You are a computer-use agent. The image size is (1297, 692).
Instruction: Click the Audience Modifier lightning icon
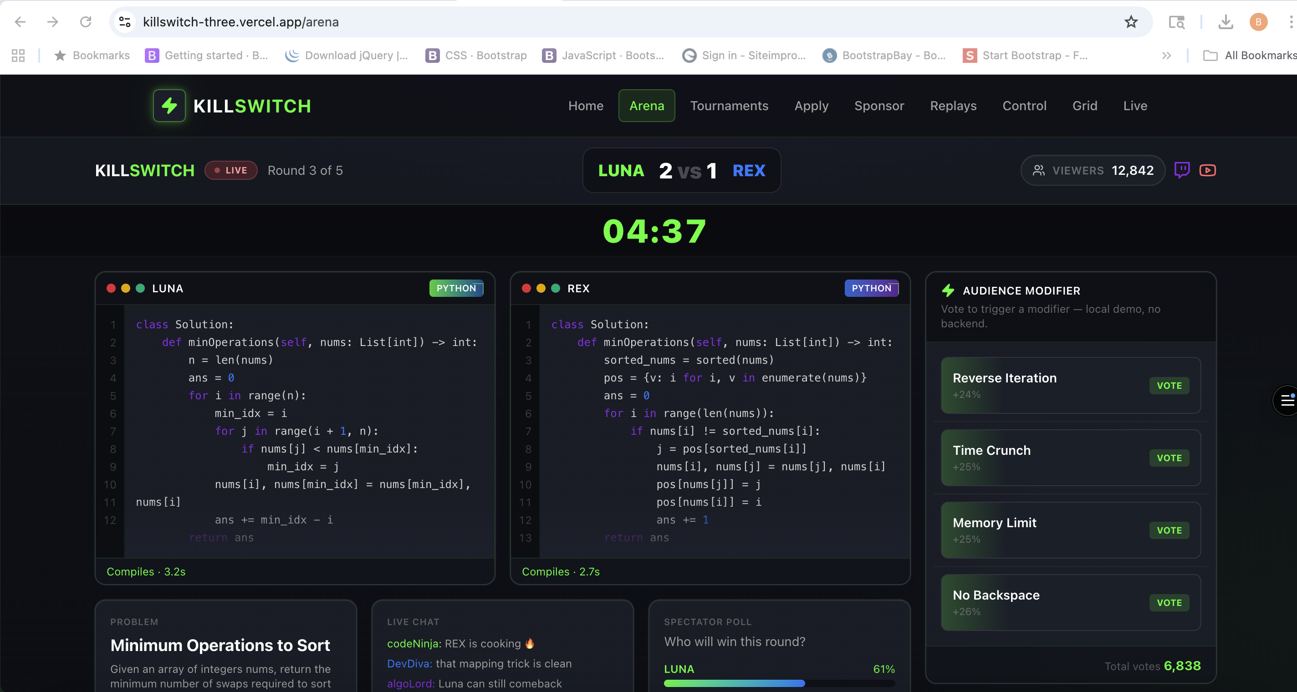pos(948,290)
